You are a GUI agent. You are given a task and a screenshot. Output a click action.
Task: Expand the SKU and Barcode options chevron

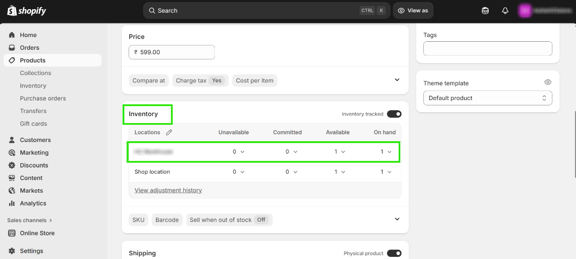click(x=397, y=219)
